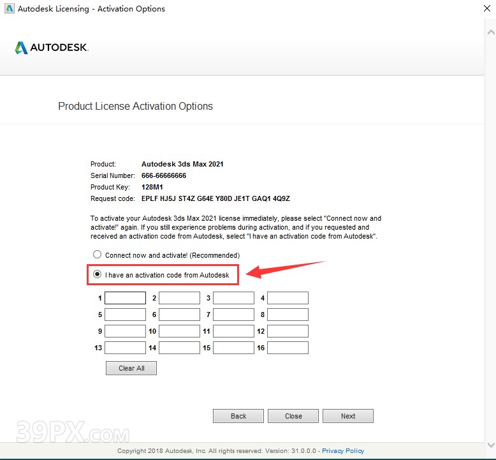The image size is (496, 460).
Task: Click activation code field 5
Action: point(125,315)
